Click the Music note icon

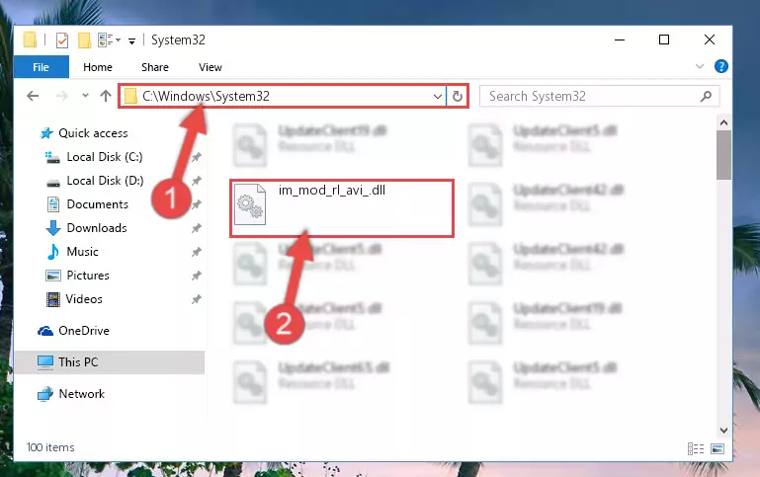point(53,252)
